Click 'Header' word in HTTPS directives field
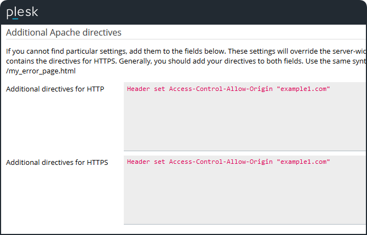 tap(138, 162)
